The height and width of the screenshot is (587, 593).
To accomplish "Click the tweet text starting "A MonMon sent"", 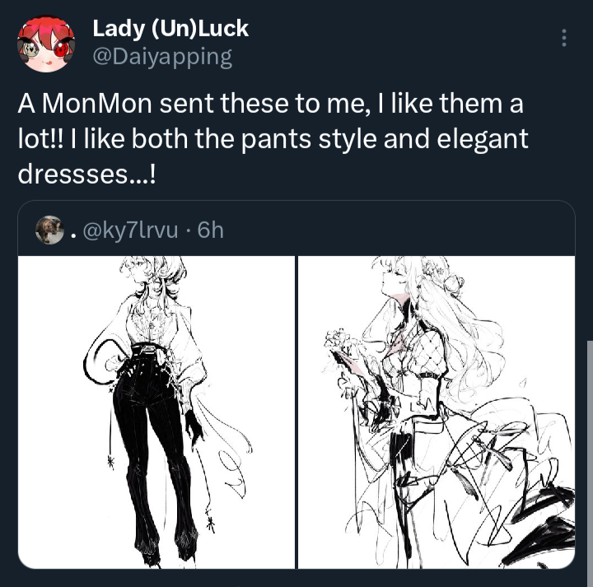I will click(273, 138).
